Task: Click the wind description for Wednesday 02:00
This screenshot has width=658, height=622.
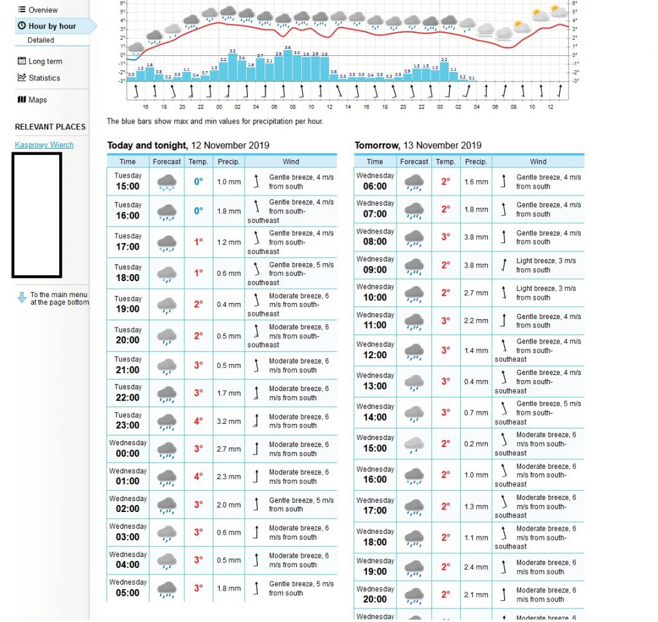Action: point(301,504)
